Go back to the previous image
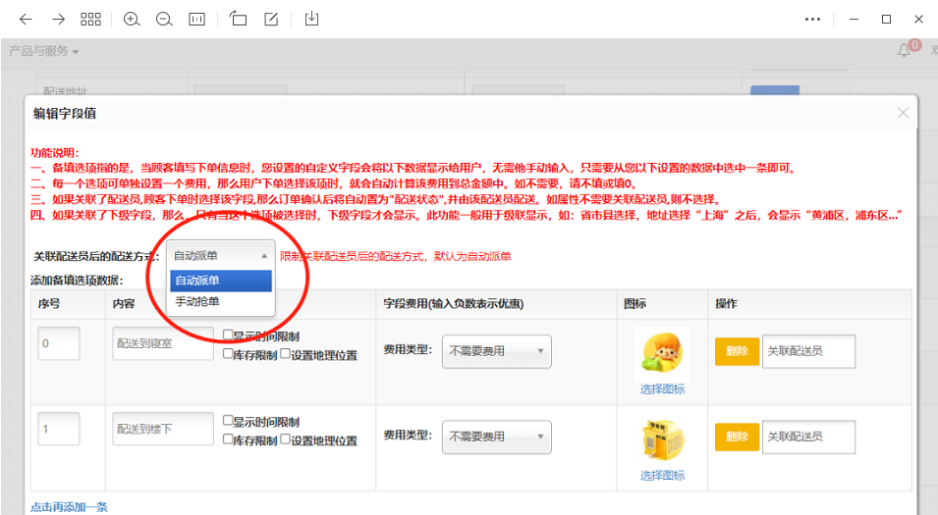This screenshot has height=515, width=938. 26,19
